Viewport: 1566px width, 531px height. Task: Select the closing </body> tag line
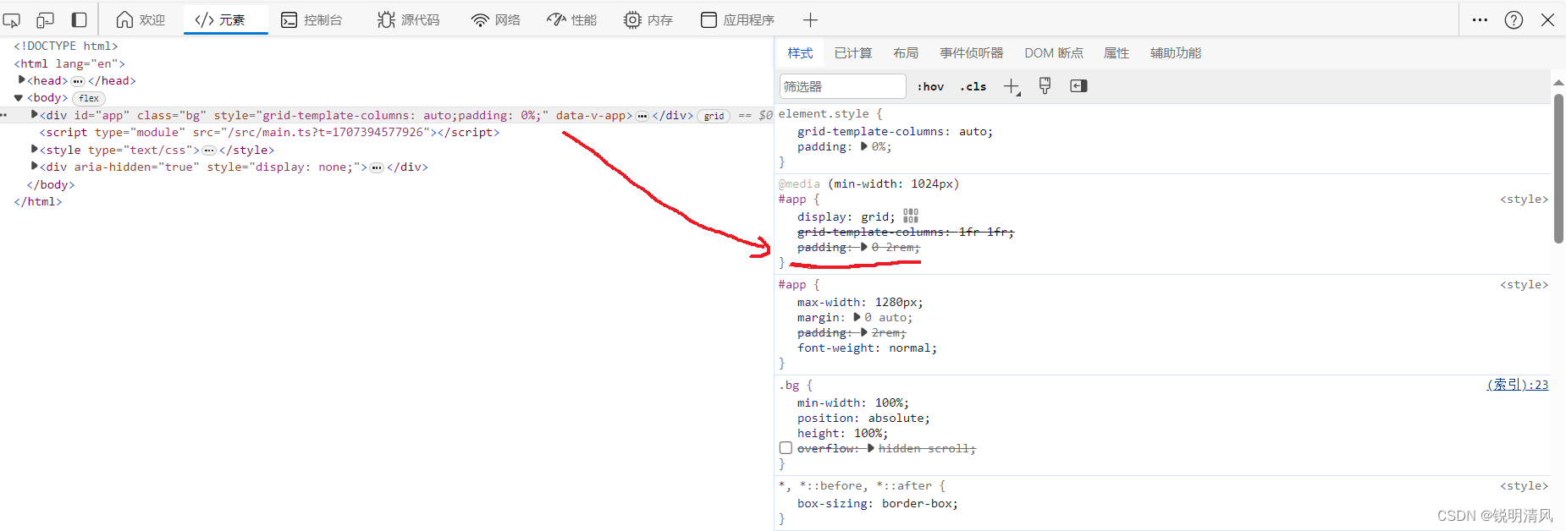click(x=51, y=184)
